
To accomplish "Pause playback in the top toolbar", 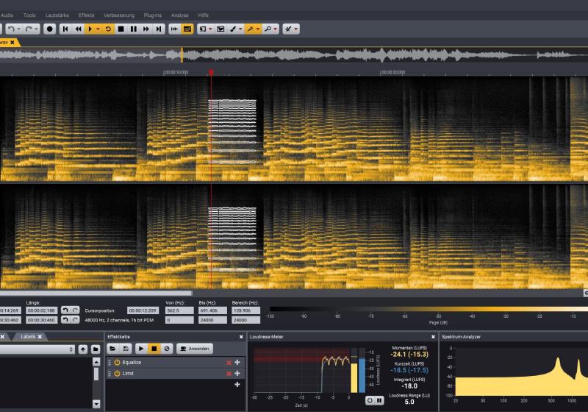I will click(x=133, y=29).
